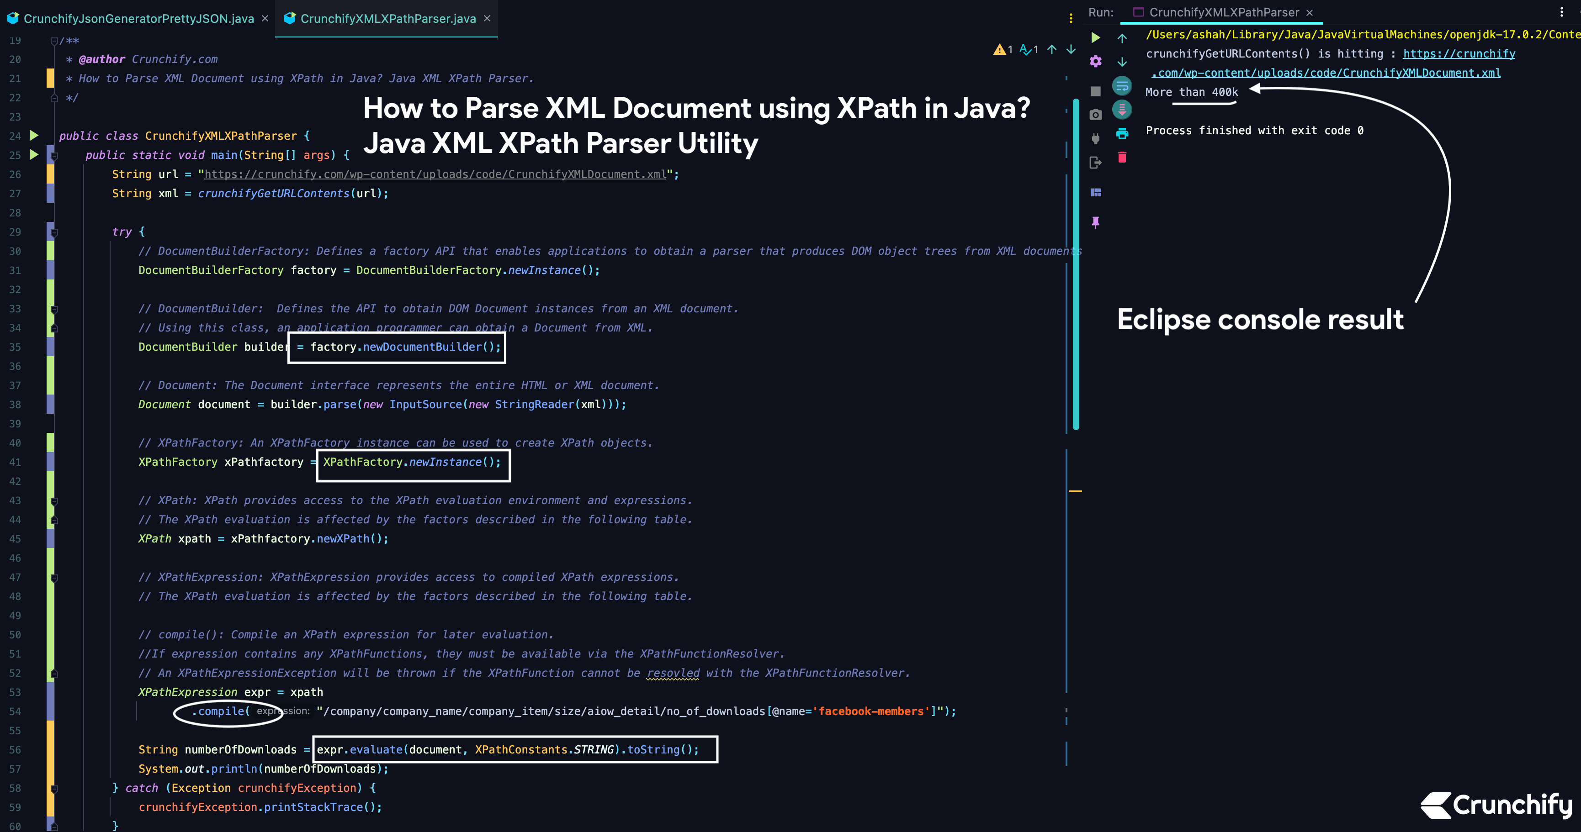Take a thread dump with the camera icon
The height and width of the screenshot is (832, 1581).
[x=1096, y=114]
